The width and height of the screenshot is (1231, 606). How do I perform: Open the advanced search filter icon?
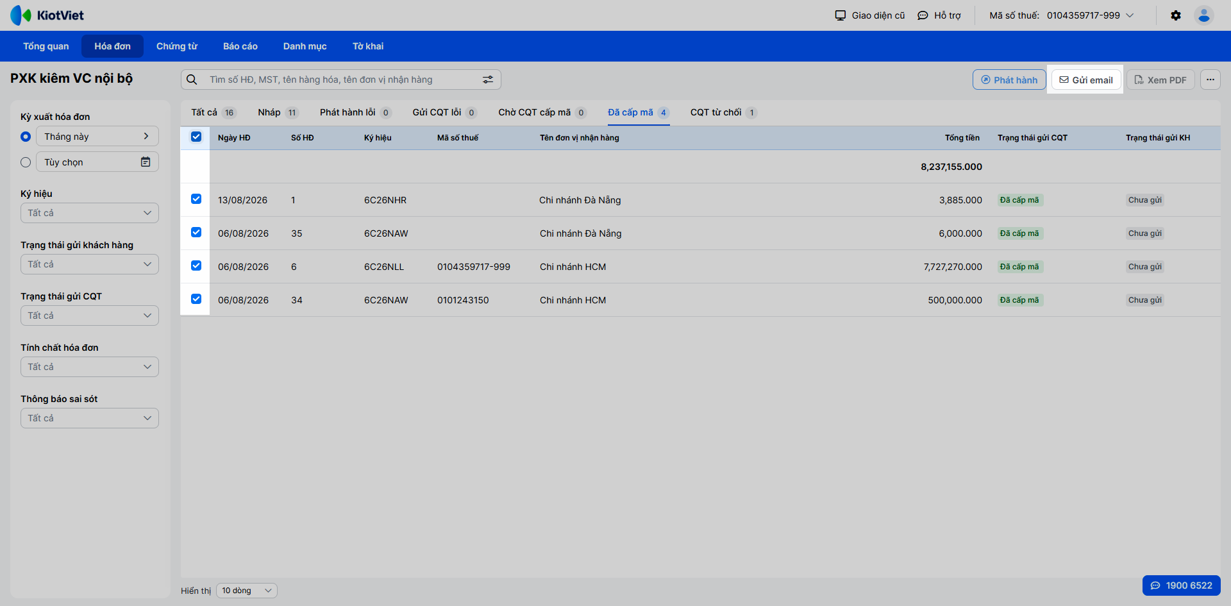[488, 80]
